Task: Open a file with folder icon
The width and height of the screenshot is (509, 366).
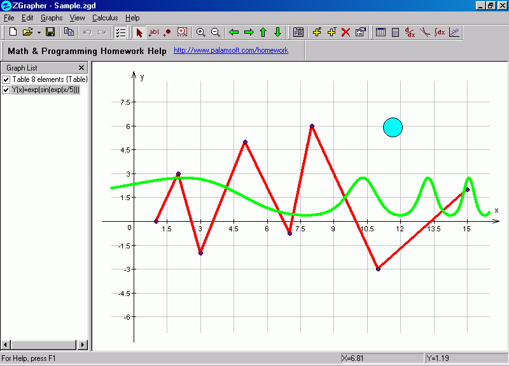Action: [x=28, y=32]
